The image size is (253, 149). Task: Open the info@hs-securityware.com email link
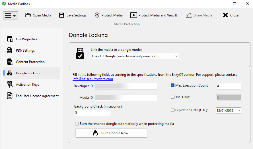[x=92, y=79]
